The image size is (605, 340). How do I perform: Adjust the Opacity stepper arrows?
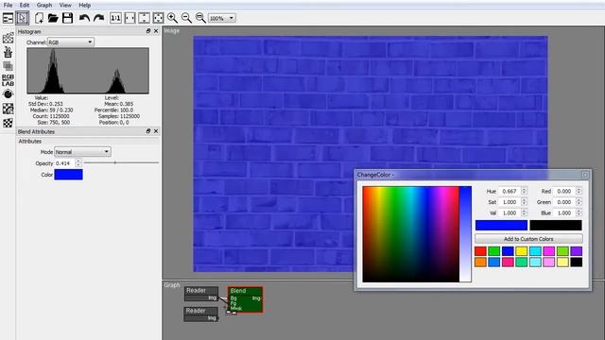(x=78, y=163)
